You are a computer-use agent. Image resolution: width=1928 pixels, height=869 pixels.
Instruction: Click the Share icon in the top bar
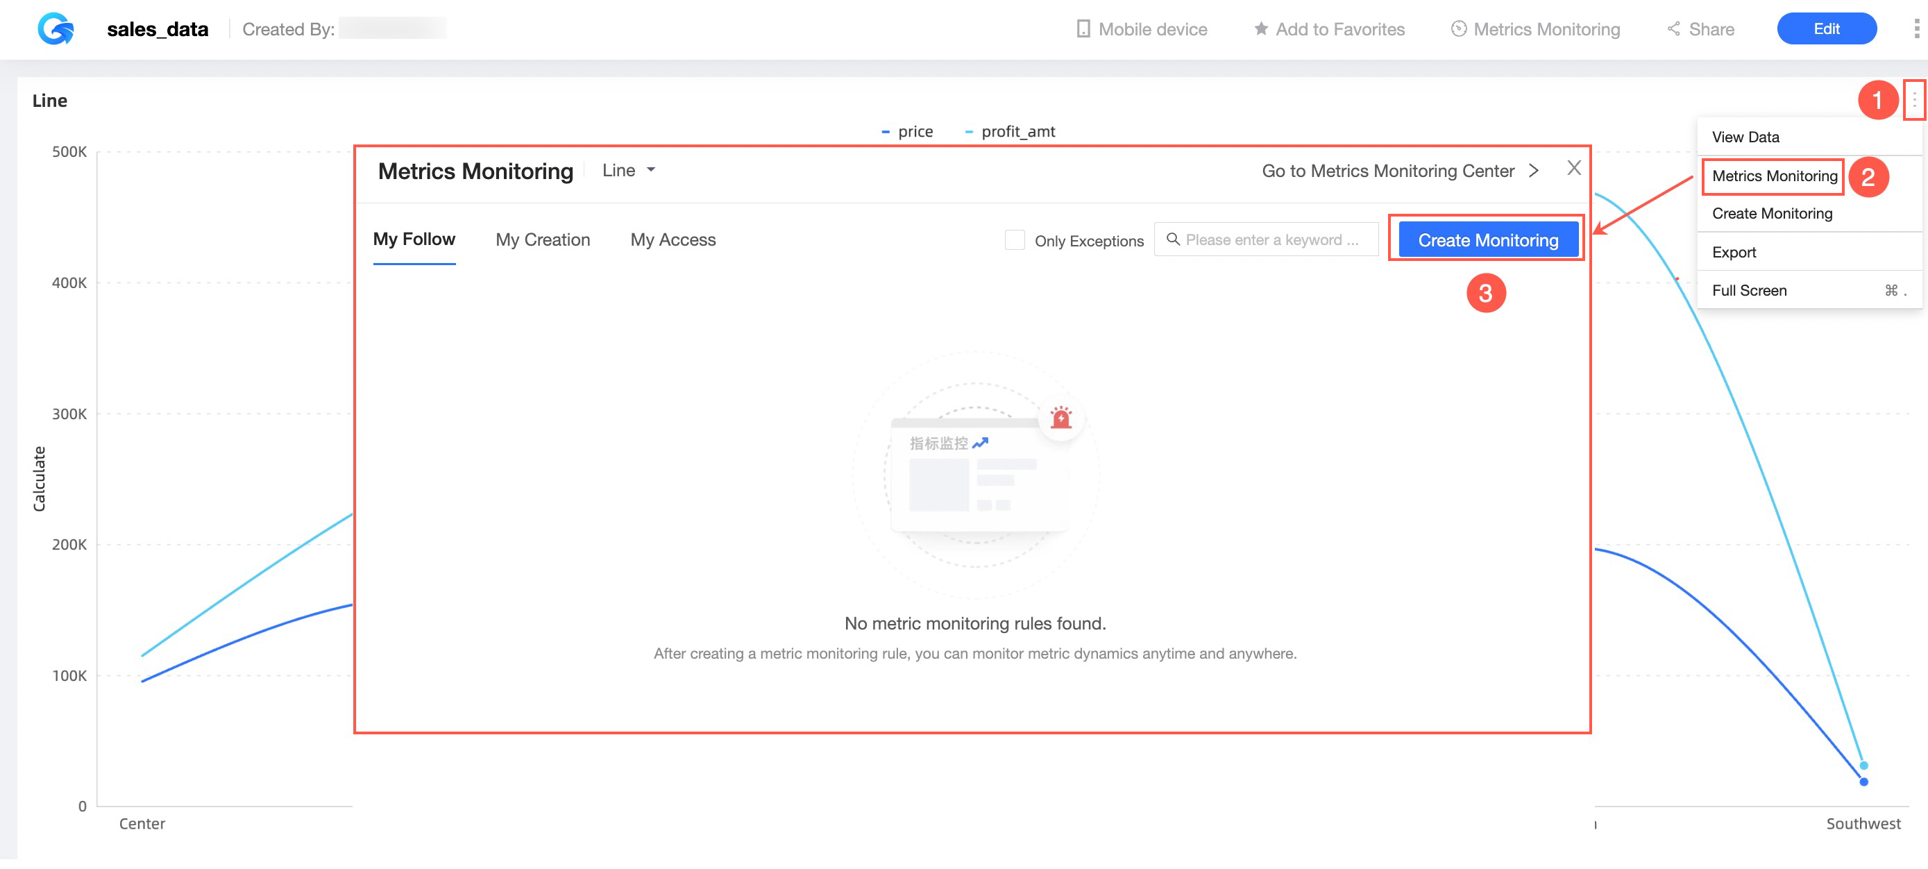[x=1673, y=28]
